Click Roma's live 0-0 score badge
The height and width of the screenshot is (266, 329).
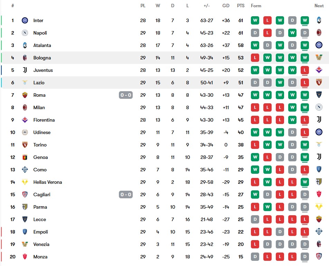pyautogui.click(x=126, y=95)
